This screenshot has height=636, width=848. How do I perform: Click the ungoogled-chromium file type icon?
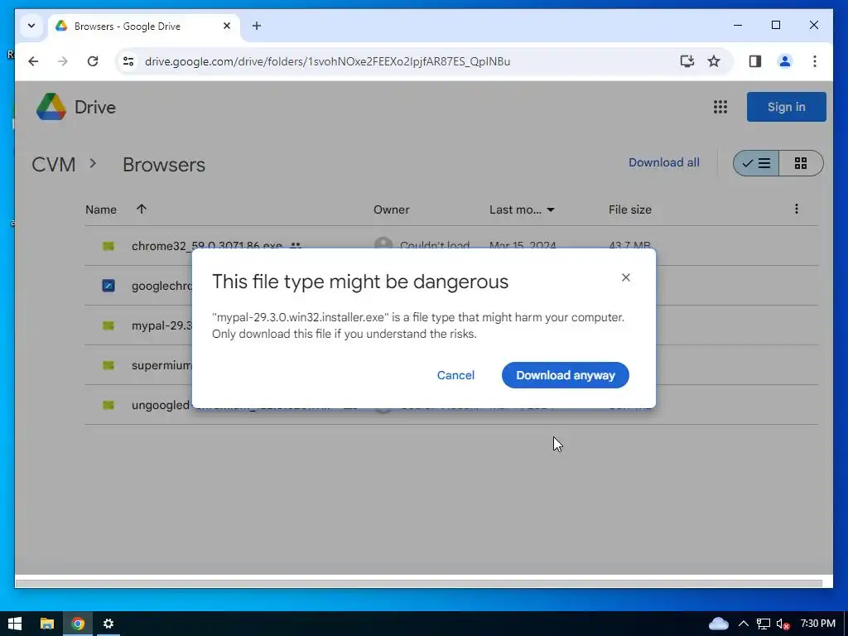pos(108,405)
